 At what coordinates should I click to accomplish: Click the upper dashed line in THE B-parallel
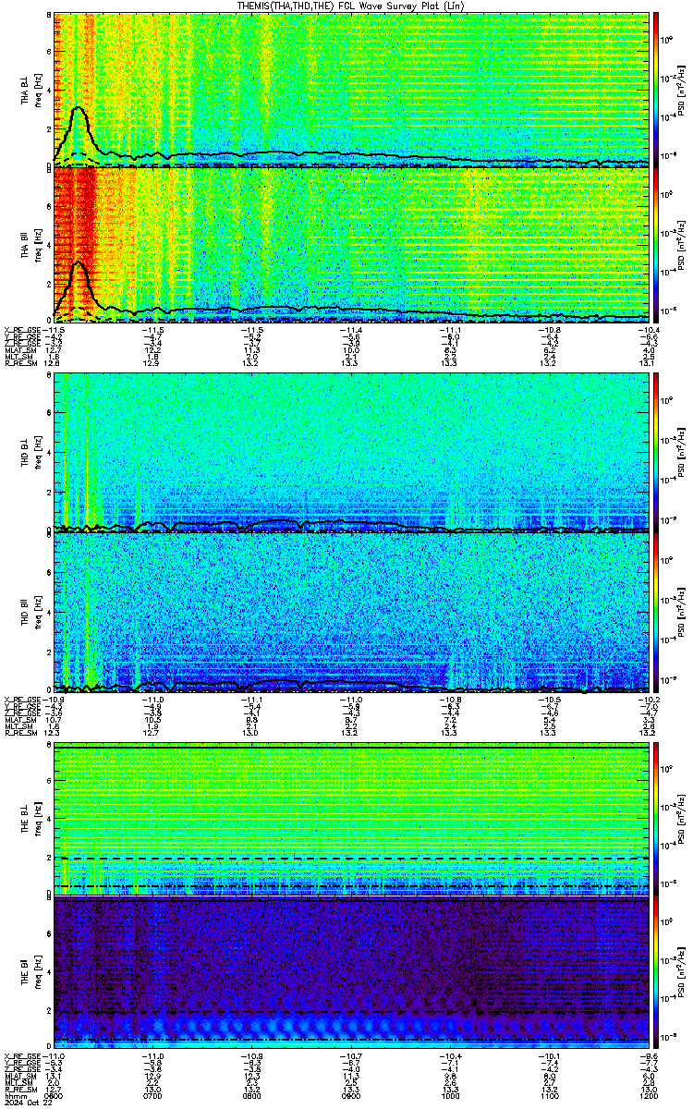pos(350,1013)
